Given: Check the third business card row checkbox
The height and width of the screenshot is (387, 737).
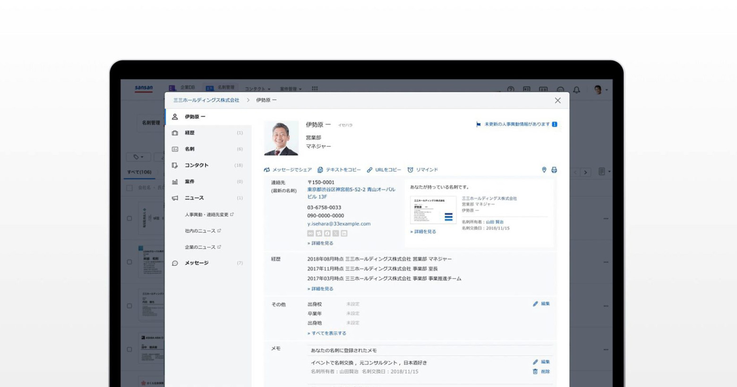Looking at the screenshot, I should [x=129, y=306].
